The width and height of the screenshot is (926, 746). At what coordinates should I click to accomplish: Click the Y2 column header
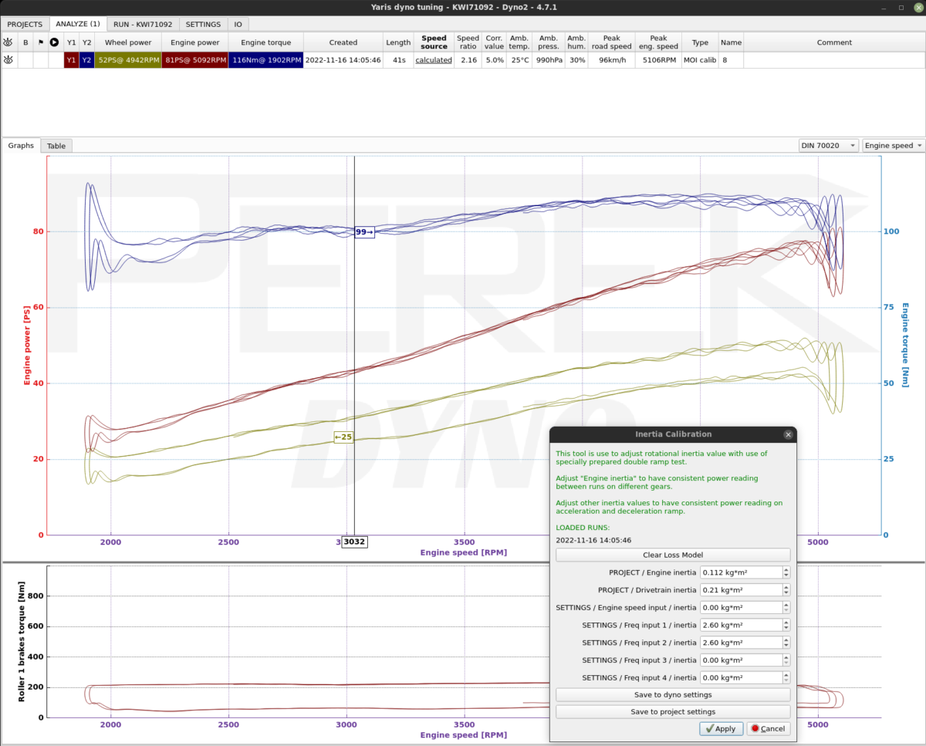pyautogui.click(x=87, y=42)
